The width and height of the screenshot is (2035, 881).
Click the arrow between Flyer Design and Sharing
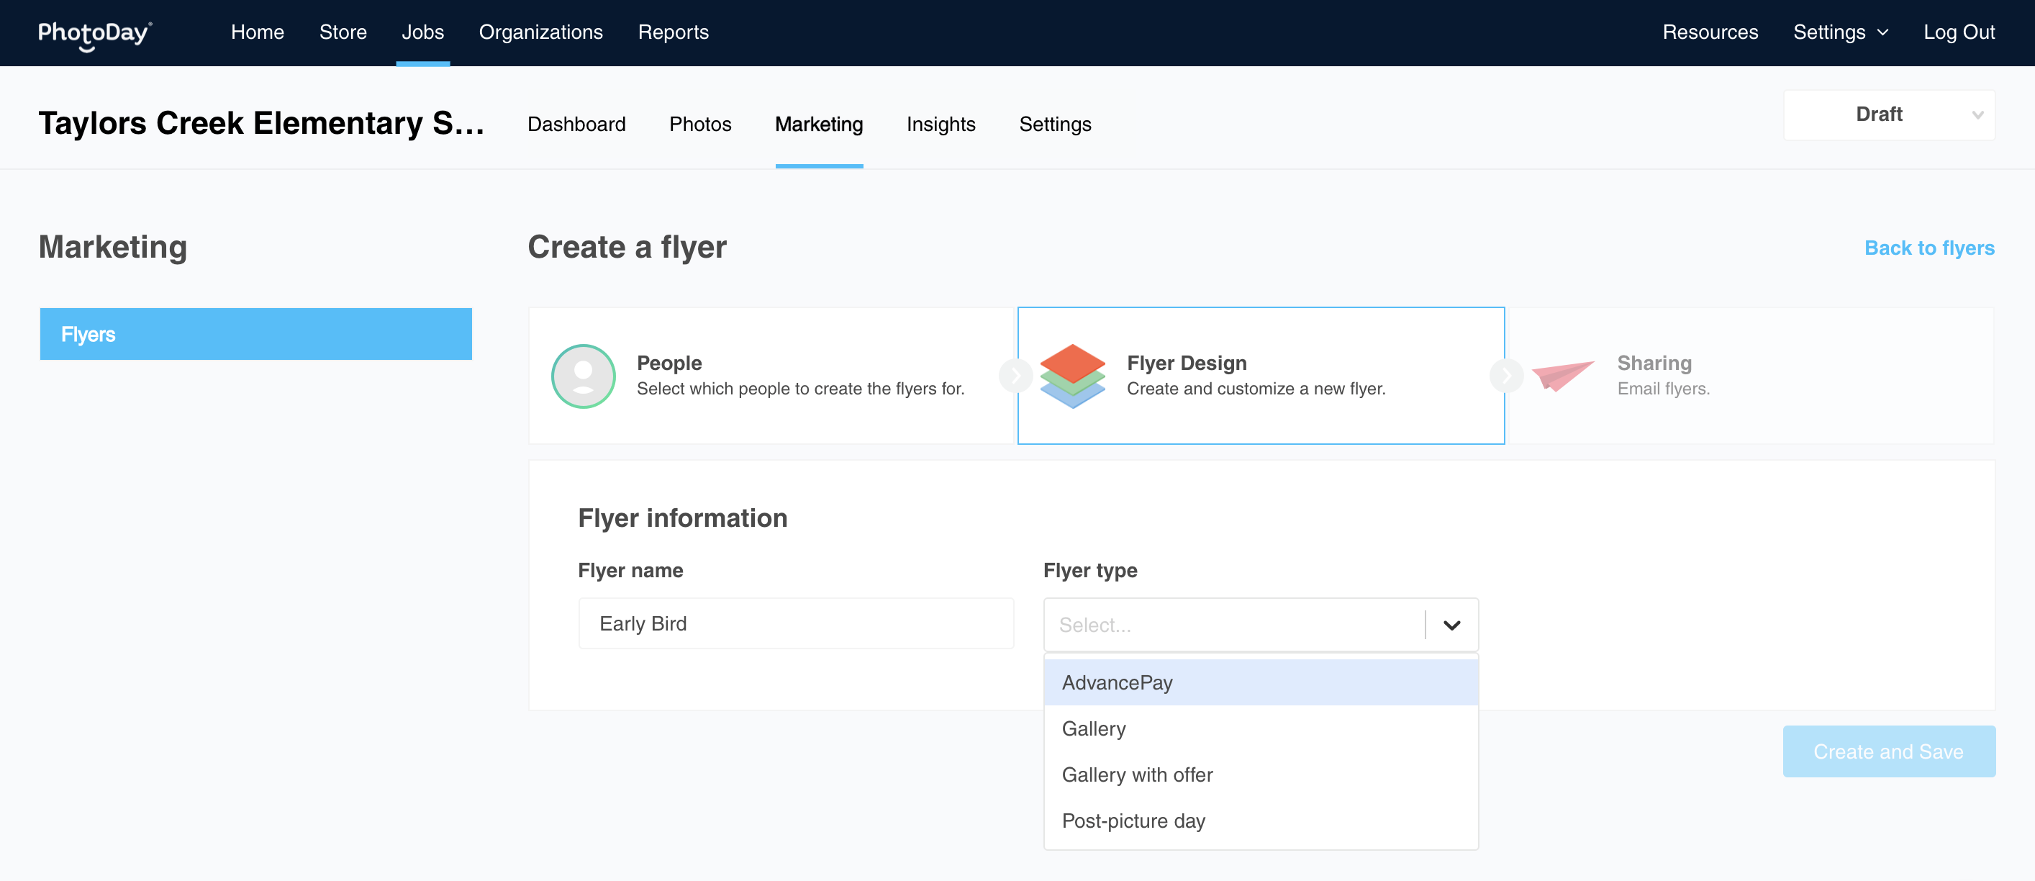pyautogui.click(x=1505, y=376)
